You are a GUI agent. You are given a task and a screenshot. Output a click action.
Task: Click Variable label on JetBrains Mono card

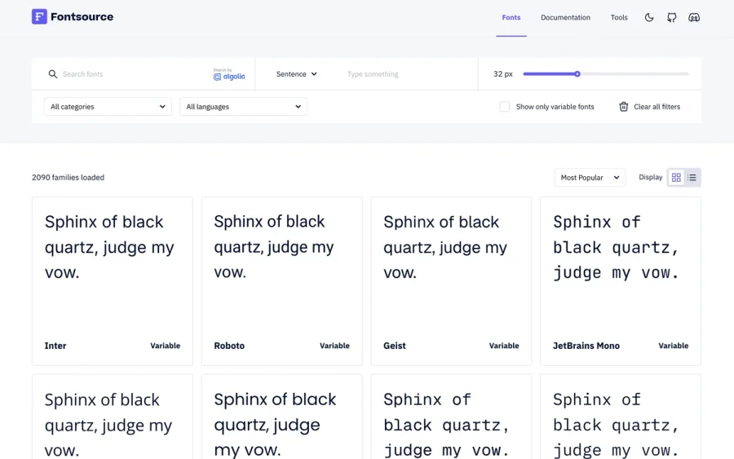674,346
